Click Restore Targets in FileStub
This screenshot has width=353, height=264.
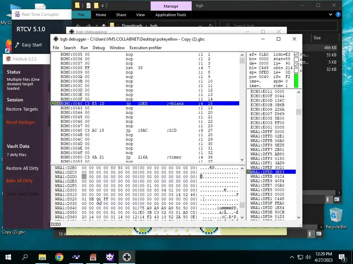pos(22,109)
